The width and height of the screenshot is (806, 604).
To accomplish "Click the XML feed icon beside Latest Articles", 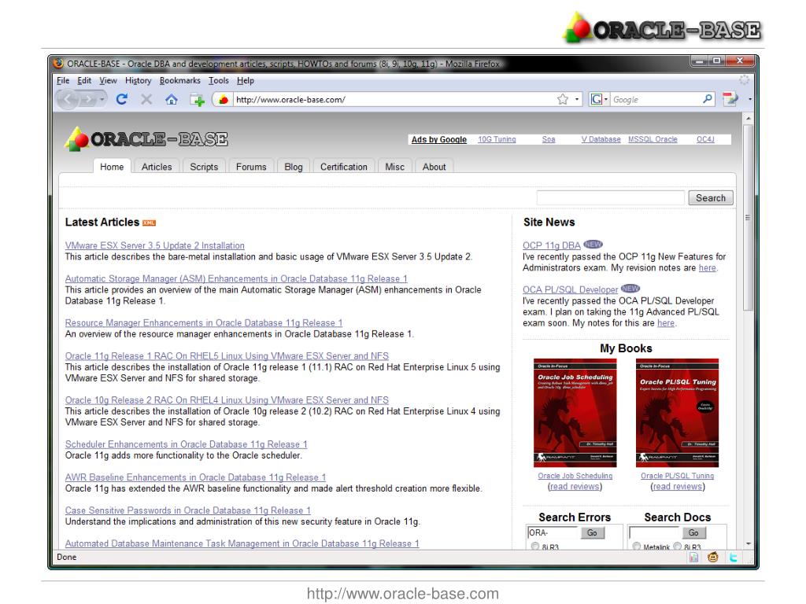I will 149,223.
